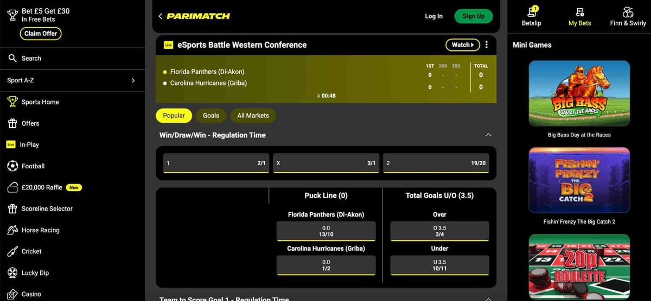Switch to the Goals markets tab

211,115
